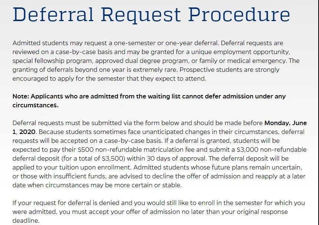The image size is (319, 225).
Task: Click the bold "Note:" label
Action: click(21, 96)
